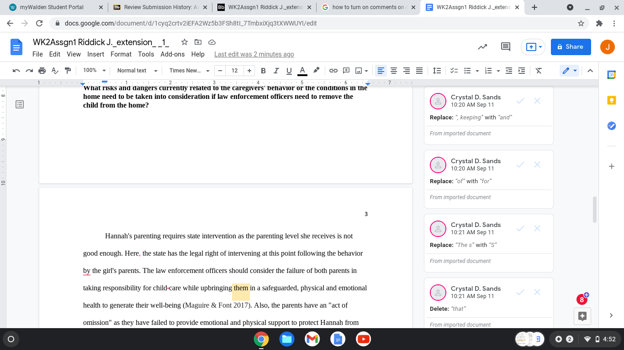Open the highlight color picker
624x350 pixels.
316,71
